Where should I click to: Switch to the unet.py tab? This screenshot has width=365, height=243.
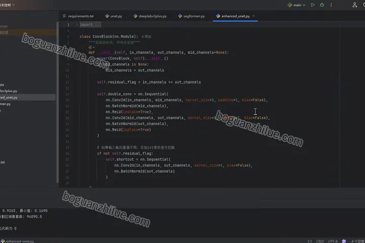coord(114,16)
